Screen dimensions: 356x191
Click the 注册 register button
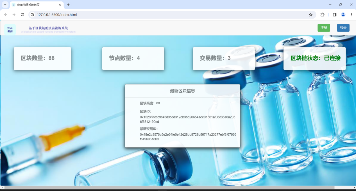click(324, 28)
